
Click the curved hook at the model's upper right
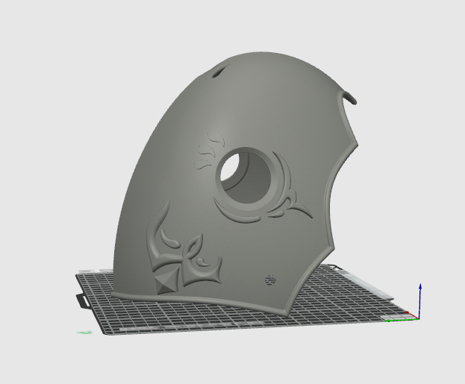pos(350,96)
